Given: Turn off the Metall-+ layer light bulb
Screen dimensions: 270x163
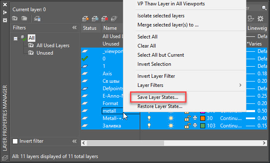Looking at the screenshot, I should [x=149, y=118].
